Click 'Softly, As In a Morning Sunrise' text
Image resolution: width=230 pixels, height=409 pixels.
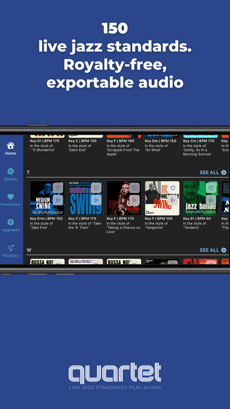[x=197, y=152]
